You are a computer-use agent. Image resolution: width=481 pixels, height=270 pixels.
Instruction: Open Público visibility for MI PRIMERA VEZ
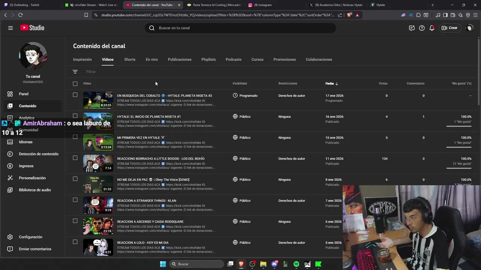(242, 138)
